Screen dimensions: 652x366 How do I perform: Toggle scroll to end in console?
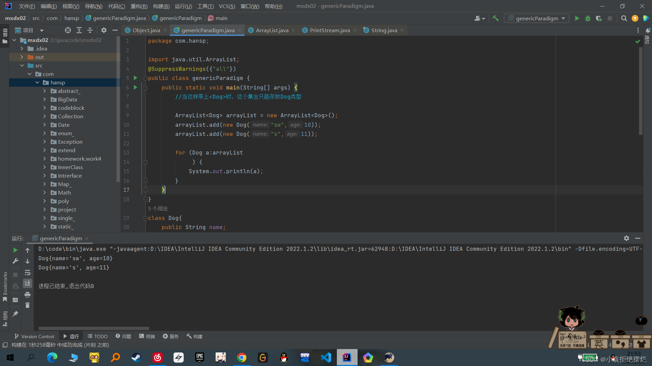coord(28,283)
